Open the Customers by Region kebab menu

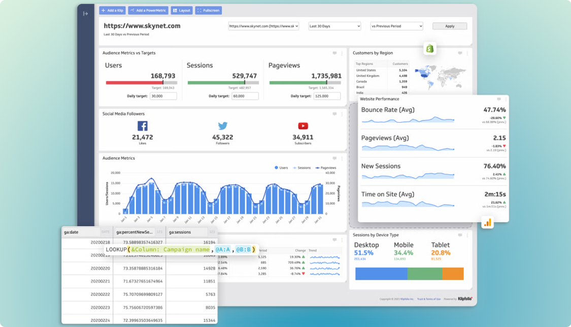click(x=467, y=53)
